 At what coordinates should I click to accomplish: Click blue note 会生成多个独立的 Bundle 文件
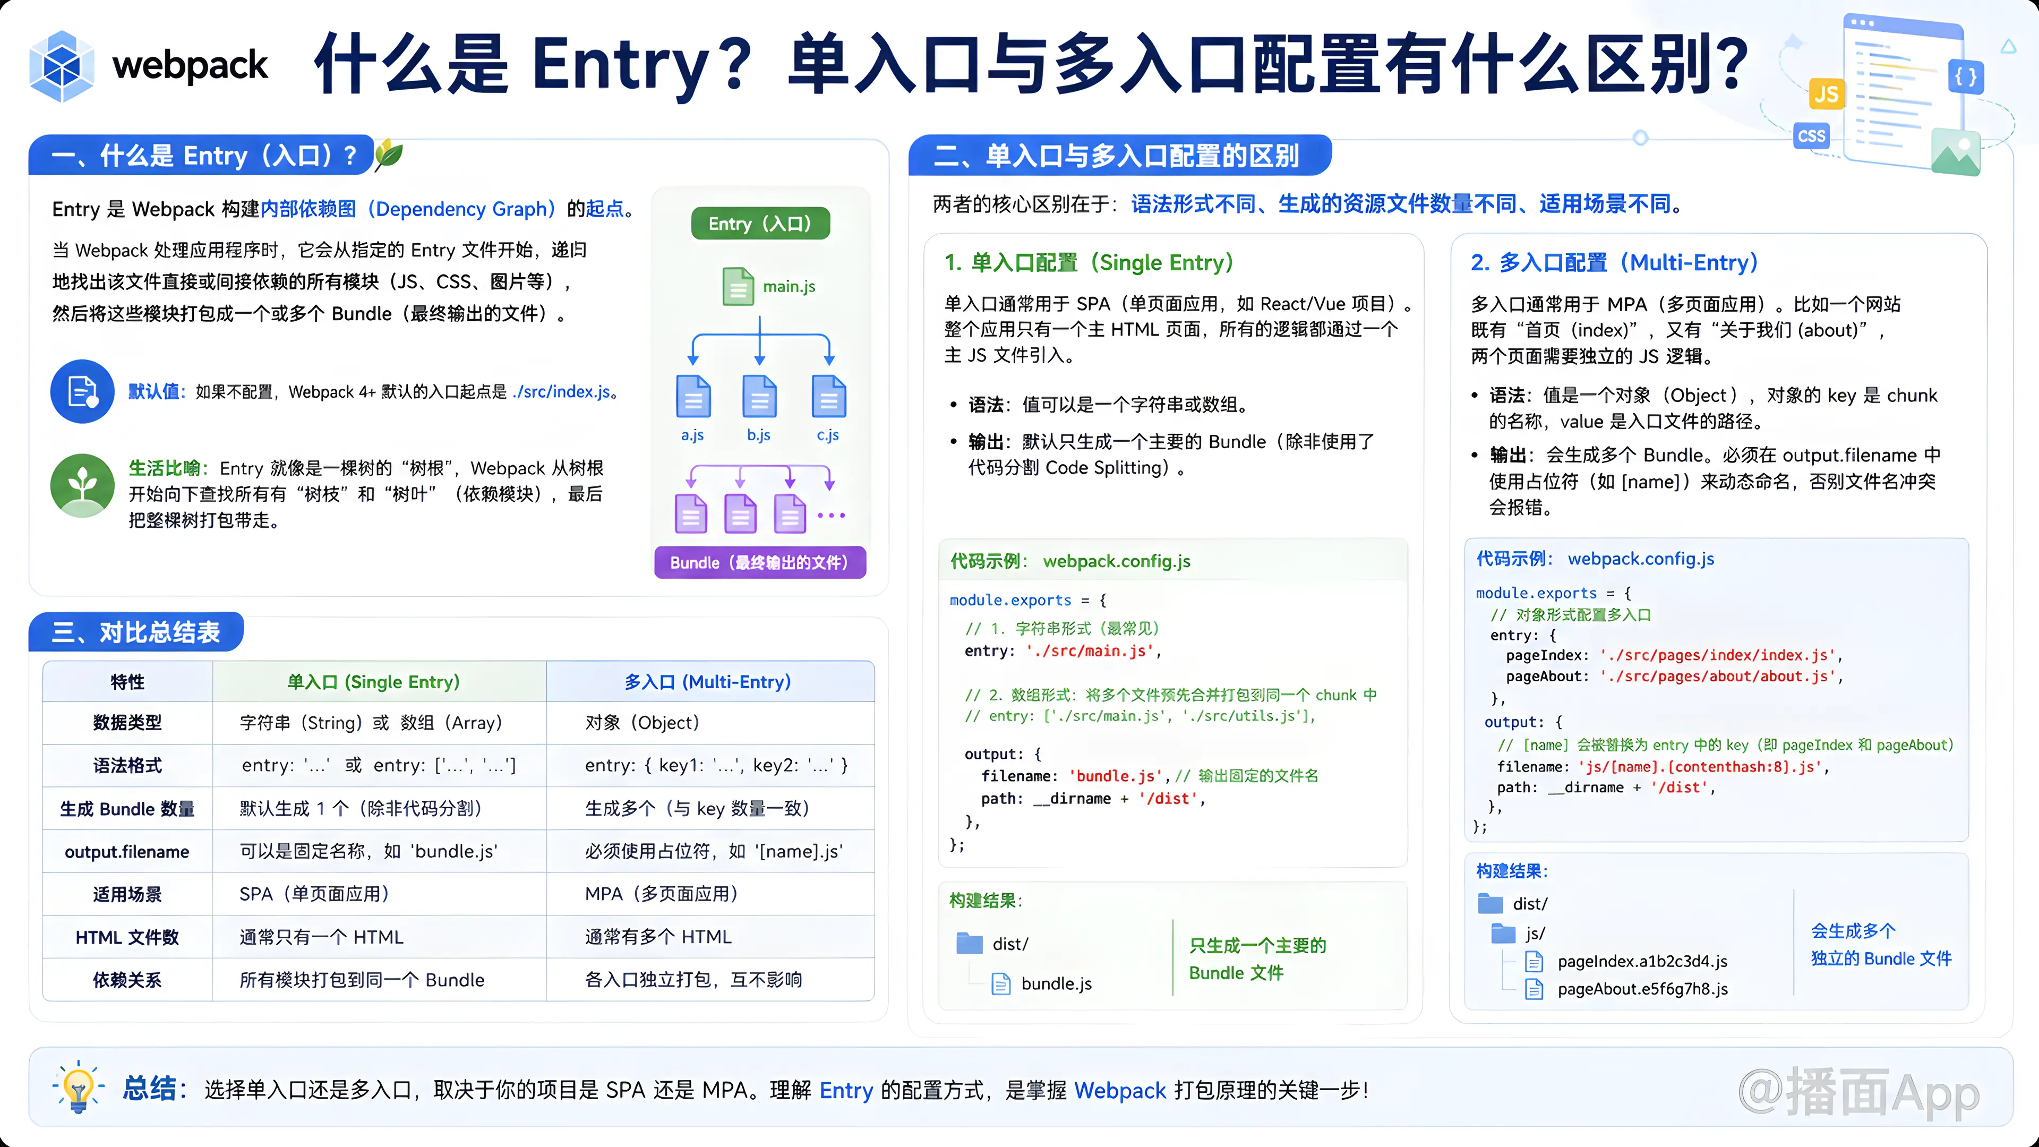tap(1881, 945)
